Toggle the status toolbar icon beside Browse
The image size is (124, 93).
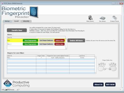[9, 90]
